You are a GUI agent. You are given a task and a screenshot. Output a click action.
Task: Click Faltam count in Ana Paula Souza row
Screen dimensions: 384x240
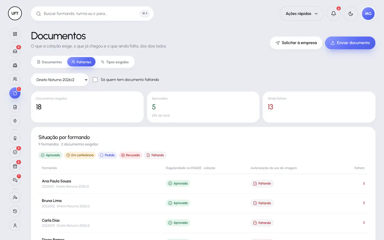(364, 184)
